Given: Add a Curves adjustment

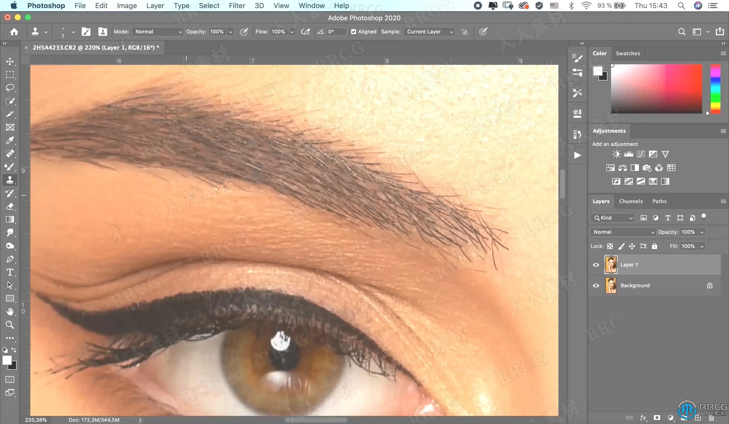Looking at the screenshot, I should (640, 154).
